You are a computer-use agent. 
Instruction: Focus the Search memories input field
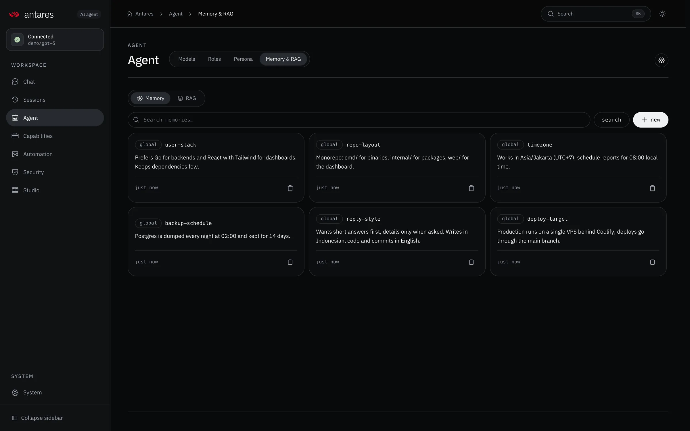pos(359,120)
